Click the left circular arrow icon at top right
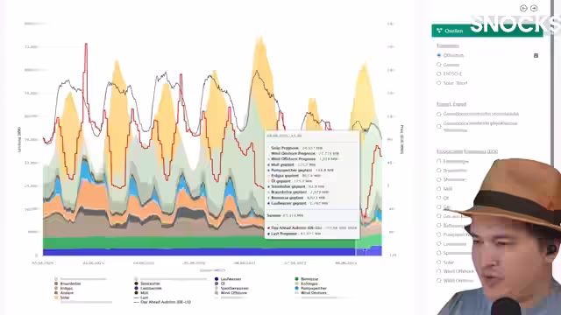This screenshot has width=561, height=315. [523, 8]
